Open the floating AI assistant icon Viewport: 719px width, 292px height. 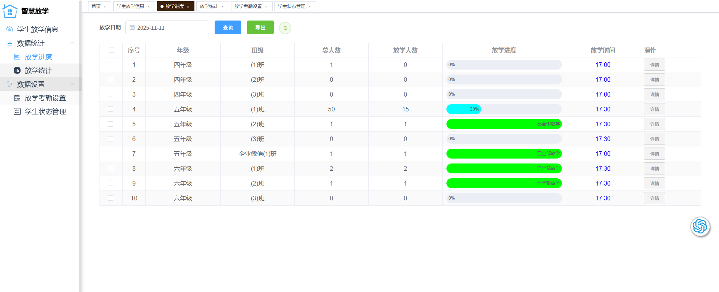(700, 227)
